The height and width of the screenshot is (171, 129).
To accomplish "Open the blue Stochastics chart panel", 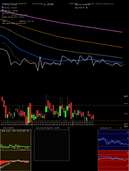I will tap(113, 140).
